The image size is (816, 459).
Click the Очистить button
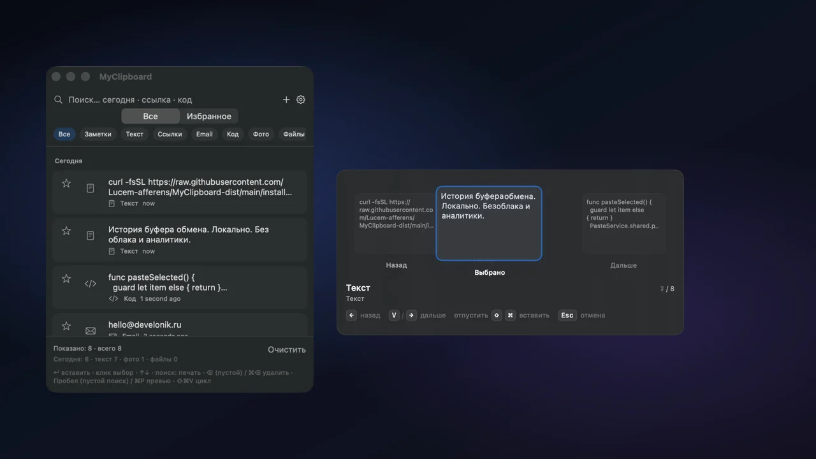[x=287, y=349]
